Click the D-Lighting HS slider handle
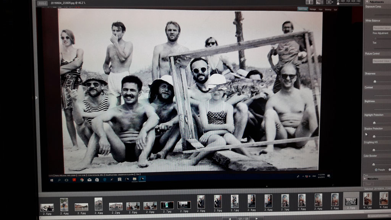This screenshot has width=391, height=220. 374,150
